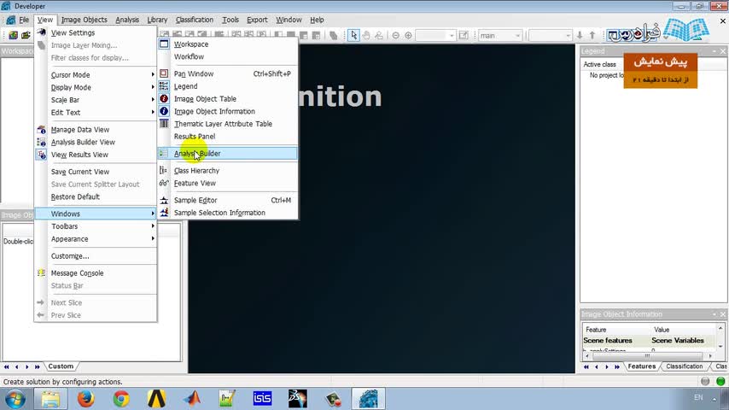
Task: Click the down arrow level navigation icon
Action: (580, 35)
